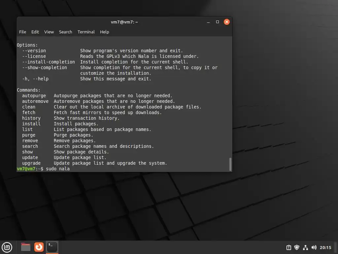This screenshot has width=338, height=254.
Task: Click the network connection tray icon
Action: coord(305,247)
